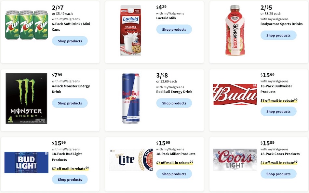Click Shop products for 18-Pack Coors Products
This screenshot has height=193, width=309.
pos(278,174)
